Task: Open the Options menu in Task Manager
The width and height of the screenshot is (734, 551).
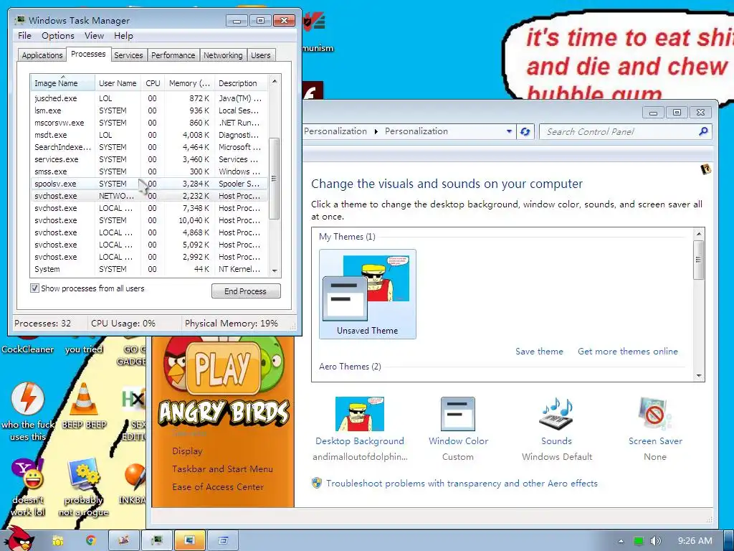Action: point(57,36)
